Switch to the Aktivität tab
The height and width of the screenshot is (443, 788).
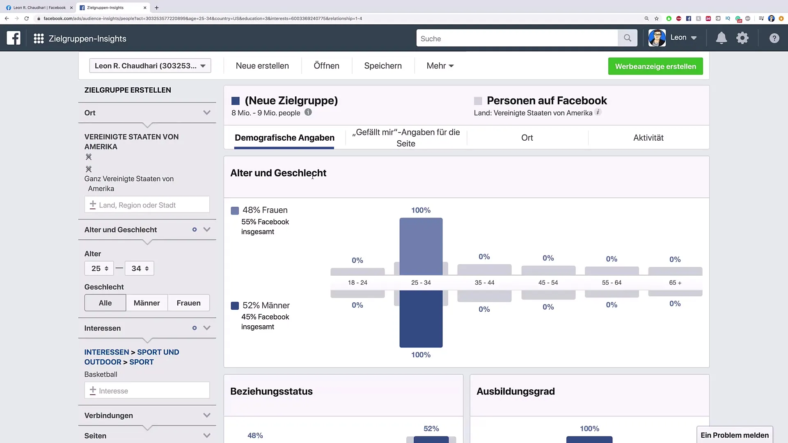point(648,138)
